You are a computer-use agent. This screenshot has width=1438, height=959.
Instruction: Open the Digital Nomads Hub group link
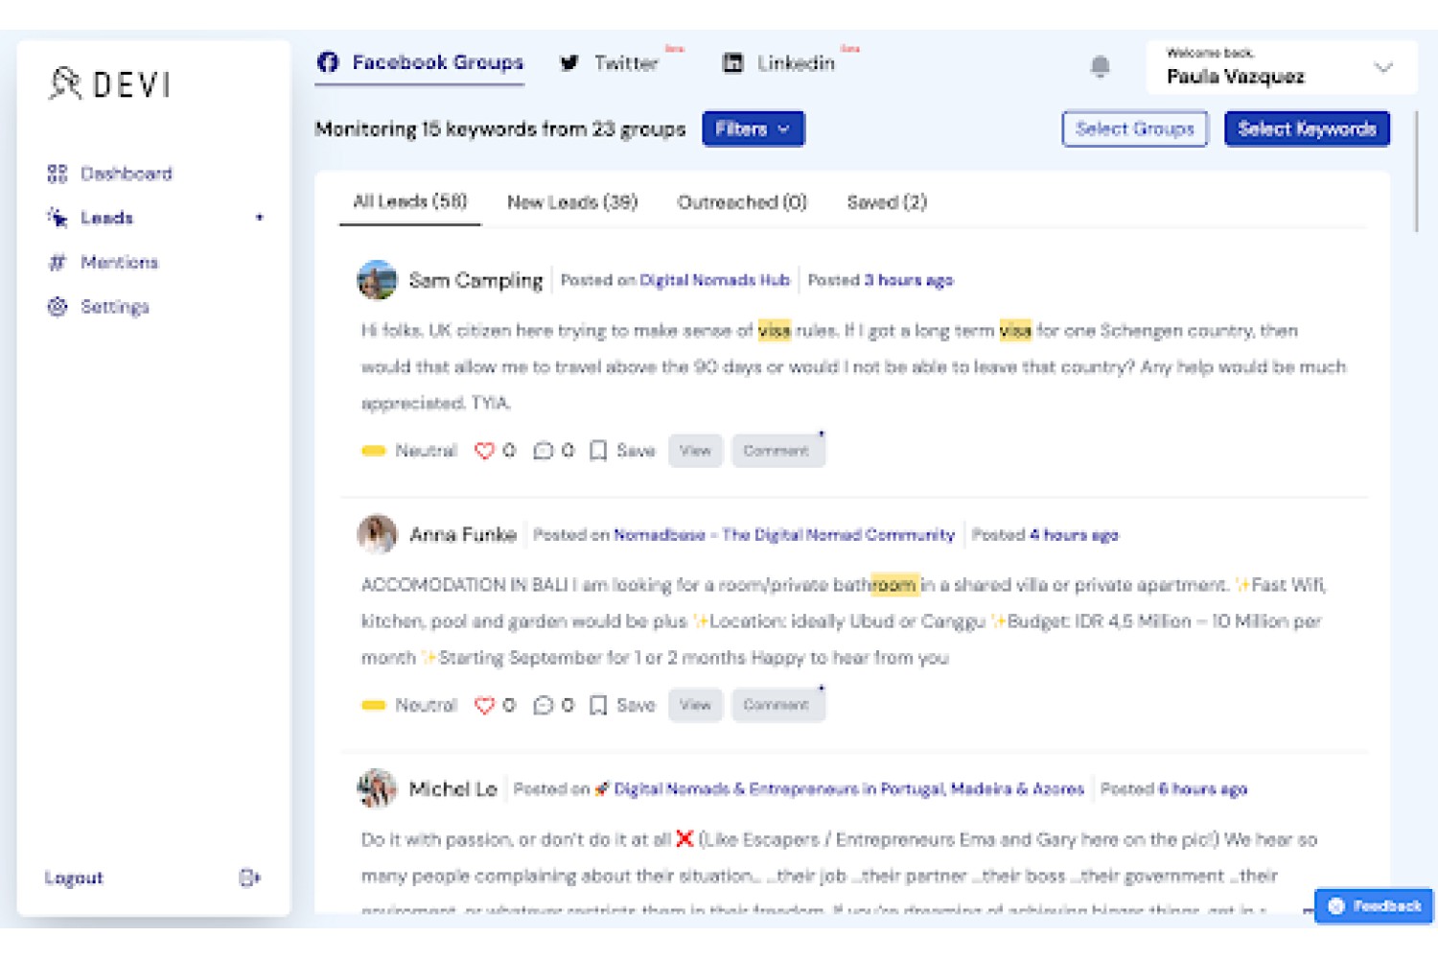pos(715,280)
